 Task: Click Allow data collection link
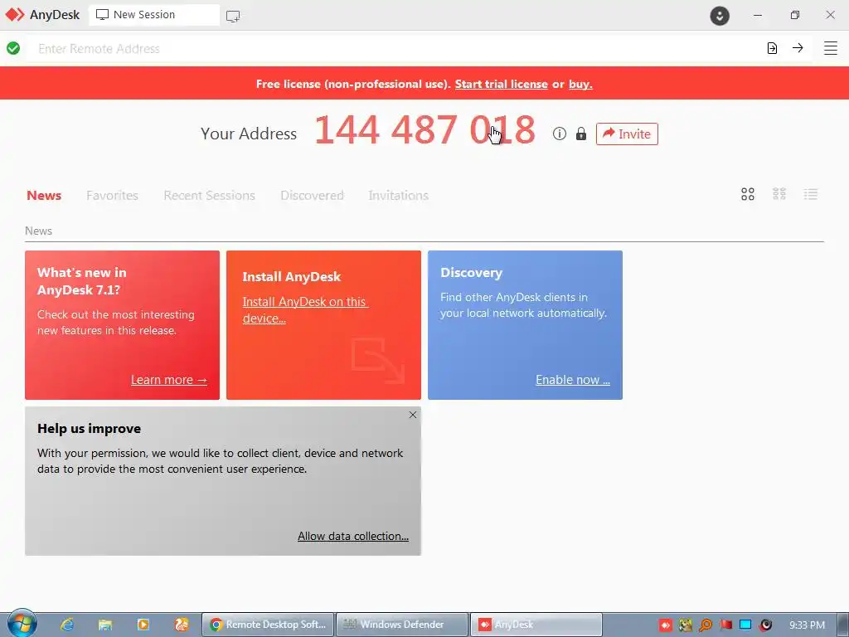pos(353,536)
